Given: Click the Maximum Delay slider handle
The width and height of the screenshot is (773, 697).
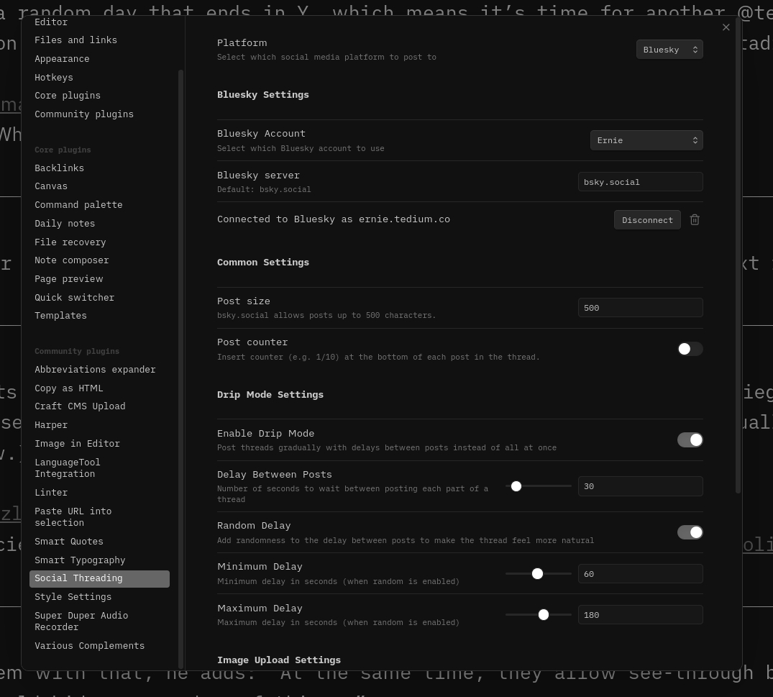Looking at the screenshot, I should click(x=544, y=614).
